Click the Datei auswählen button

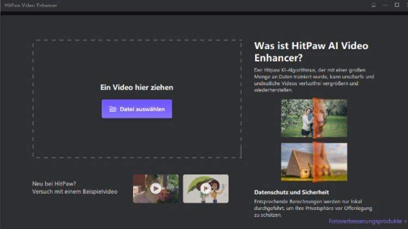click(137, 109)
